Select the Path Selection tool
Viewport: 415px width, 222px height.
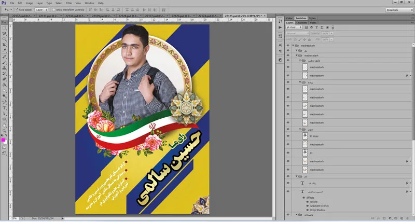(x=4, y=114)
